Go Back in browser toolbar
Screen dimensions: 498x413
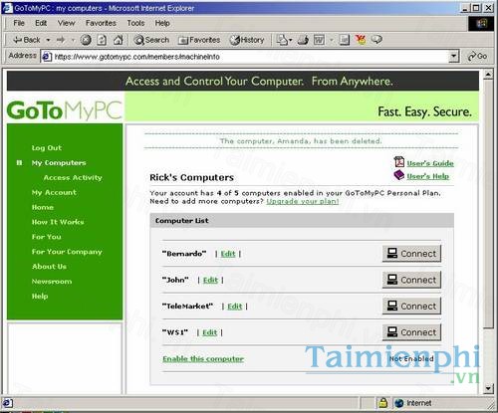pos(26,40)
